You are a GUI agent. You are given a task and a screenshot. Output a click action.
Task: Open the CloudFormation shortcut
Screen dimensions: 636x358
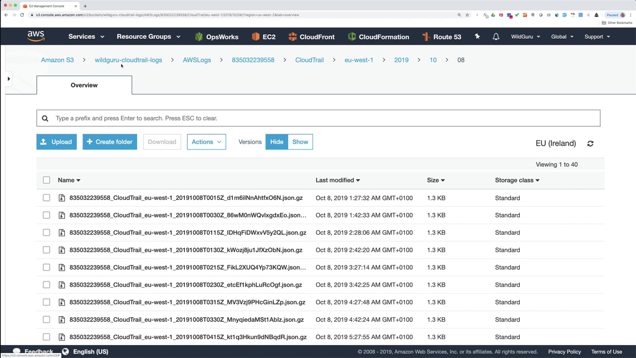click(379, 37)
